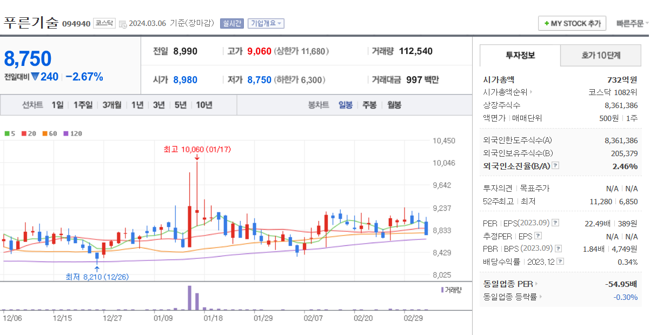Viewport: 650px width, 335px height.
Task: Select the 1주일 line chart period
Action: coord(83,105)
